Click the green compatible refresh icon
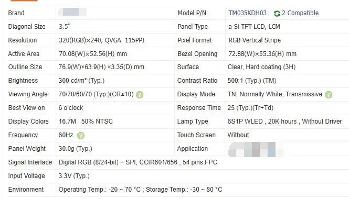 (277, 14)
